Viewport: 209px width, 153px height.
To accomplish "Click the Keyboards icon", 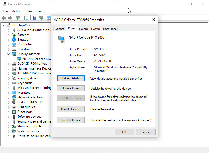I will 14,83.
